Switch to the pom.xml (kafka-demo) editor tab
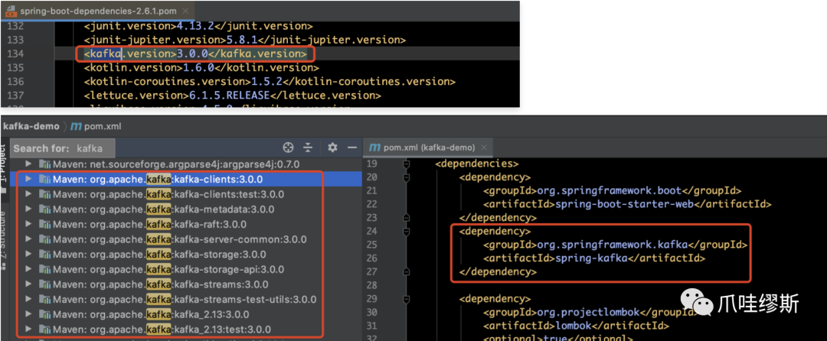 pyautogui.click(x=428, y=148)
